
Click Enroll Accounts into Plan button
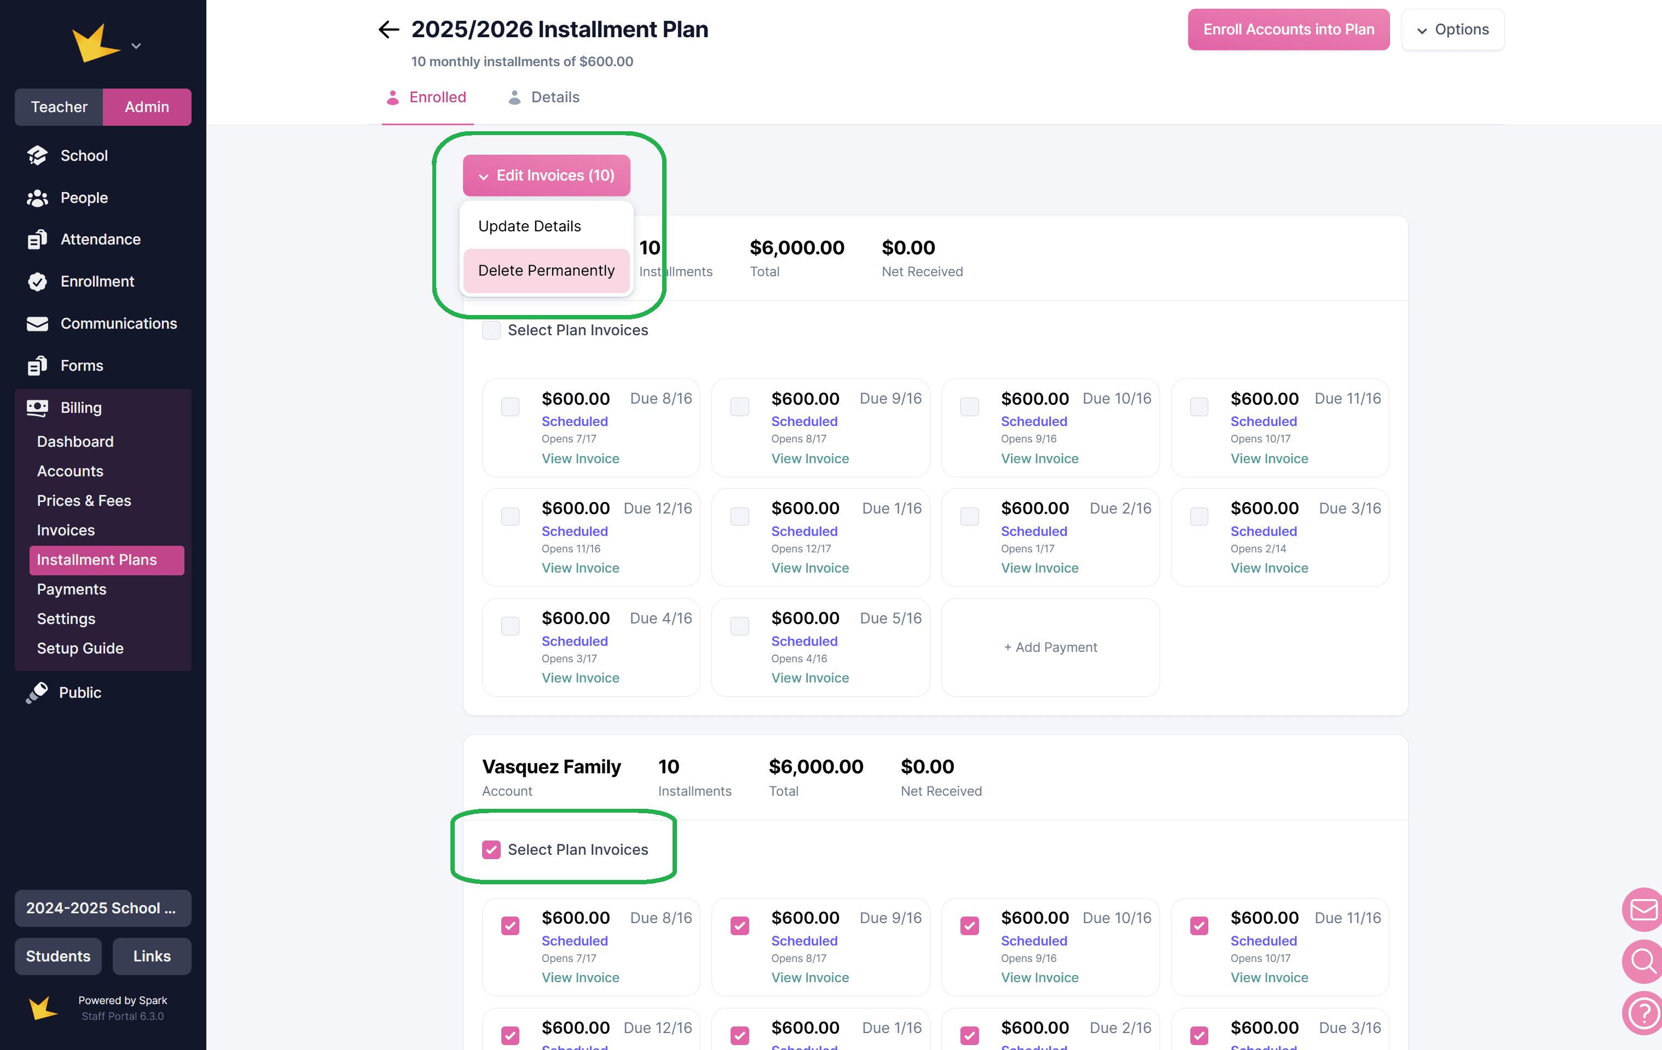tap(1288, 30)
